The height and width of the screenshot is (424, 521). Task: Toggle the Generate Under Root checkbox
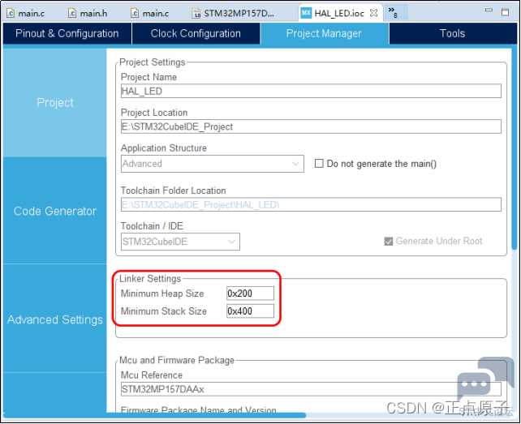click(x=388, y=242)
